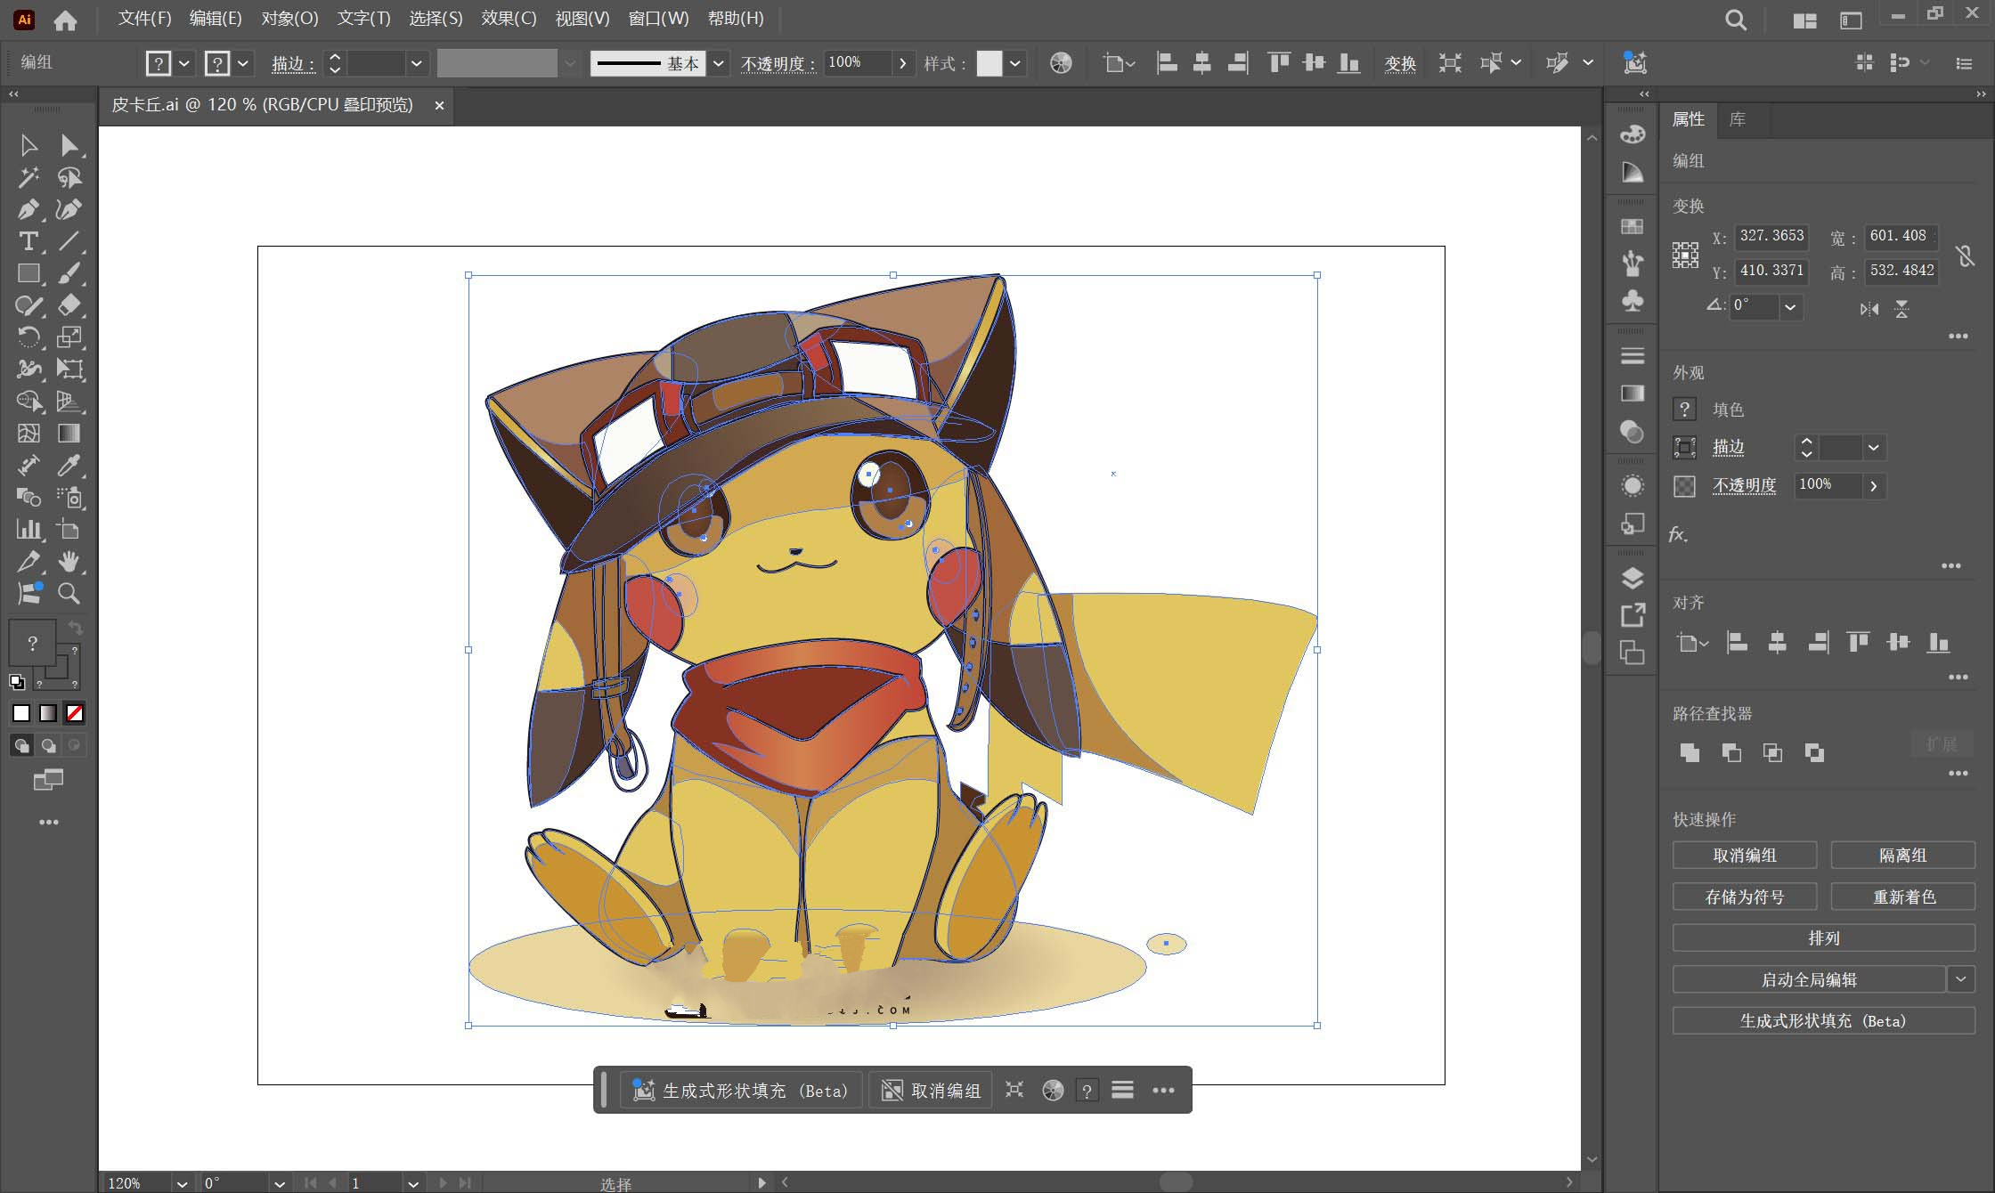Open the Home screen icon
The height and width of the screenshot is (1193, 1995).
tap(65, 20)
